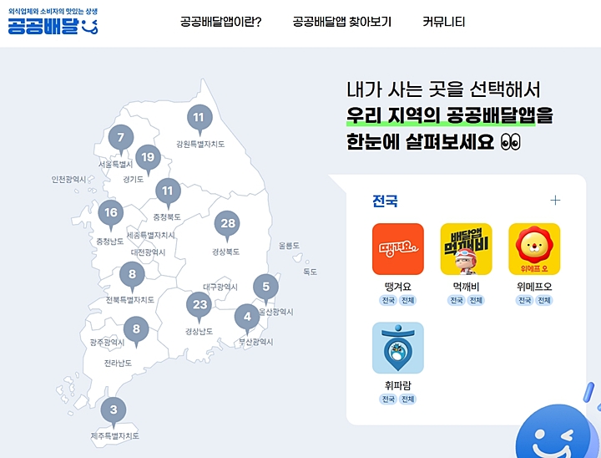The image size is (601, 458).
Task: Open the 공공배달 logo home link
Action: pyautogui.click(x=53, y=22)
